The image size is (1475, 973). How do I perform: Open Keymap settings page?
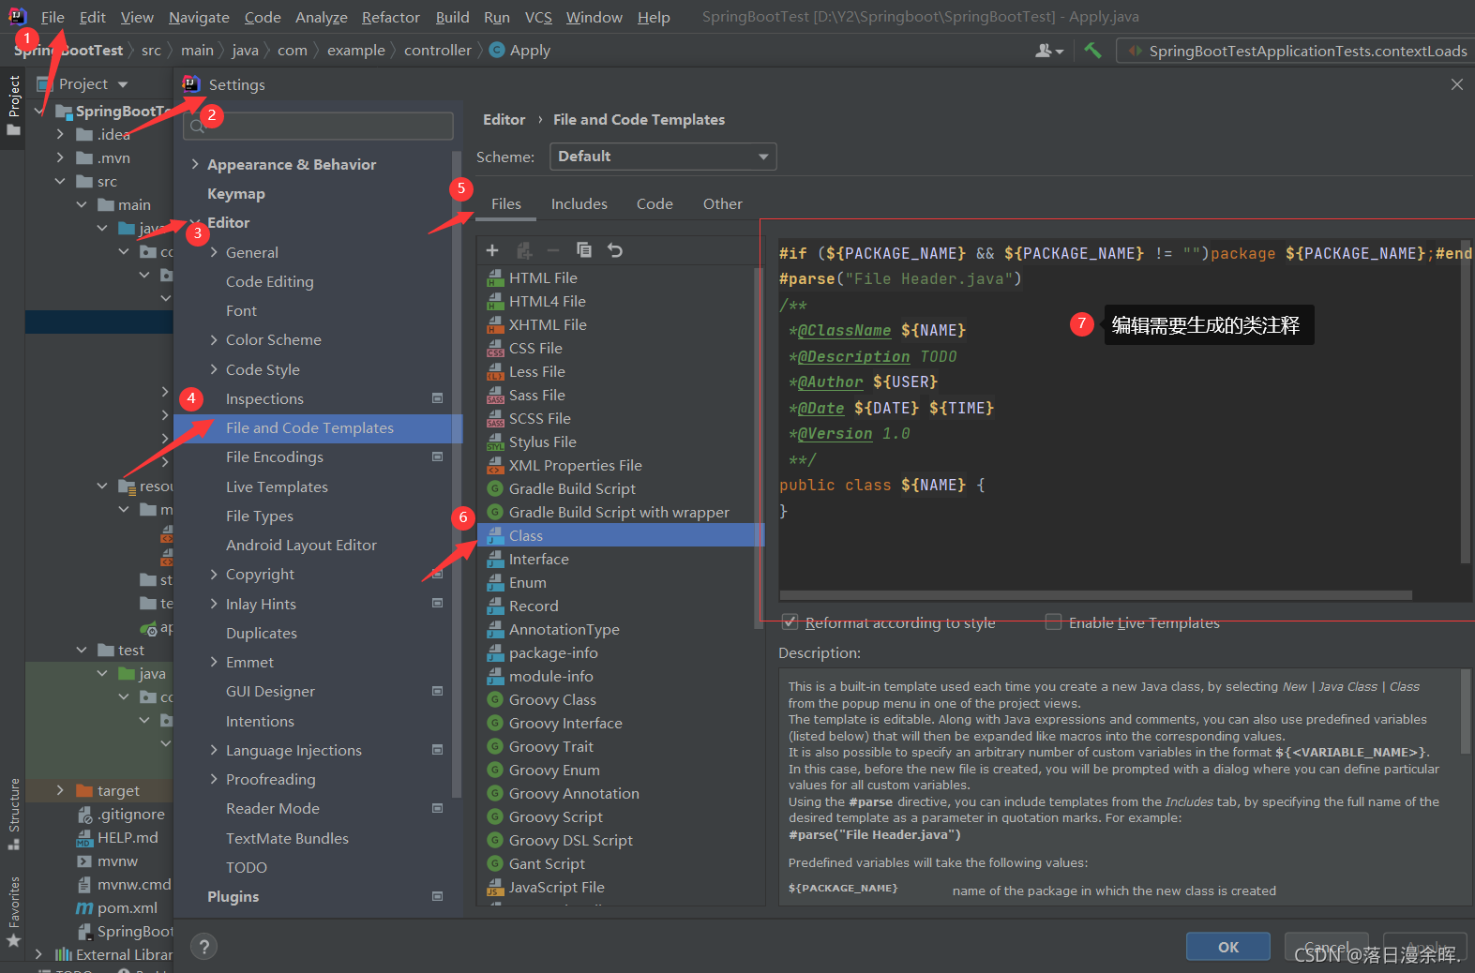(x=235, y=193)
